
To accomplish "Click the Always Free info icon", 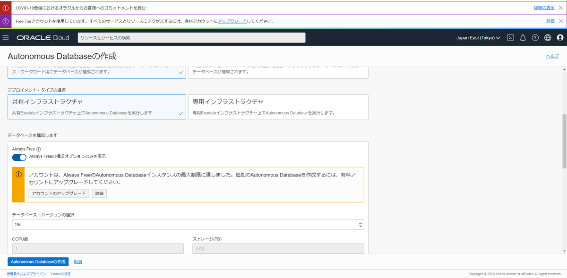I will tap(38, 149).
